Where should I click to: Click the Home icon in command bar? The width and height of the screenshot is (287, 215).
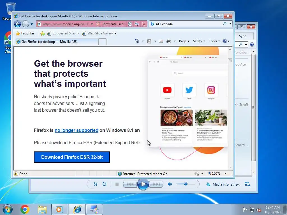point(137,41)
